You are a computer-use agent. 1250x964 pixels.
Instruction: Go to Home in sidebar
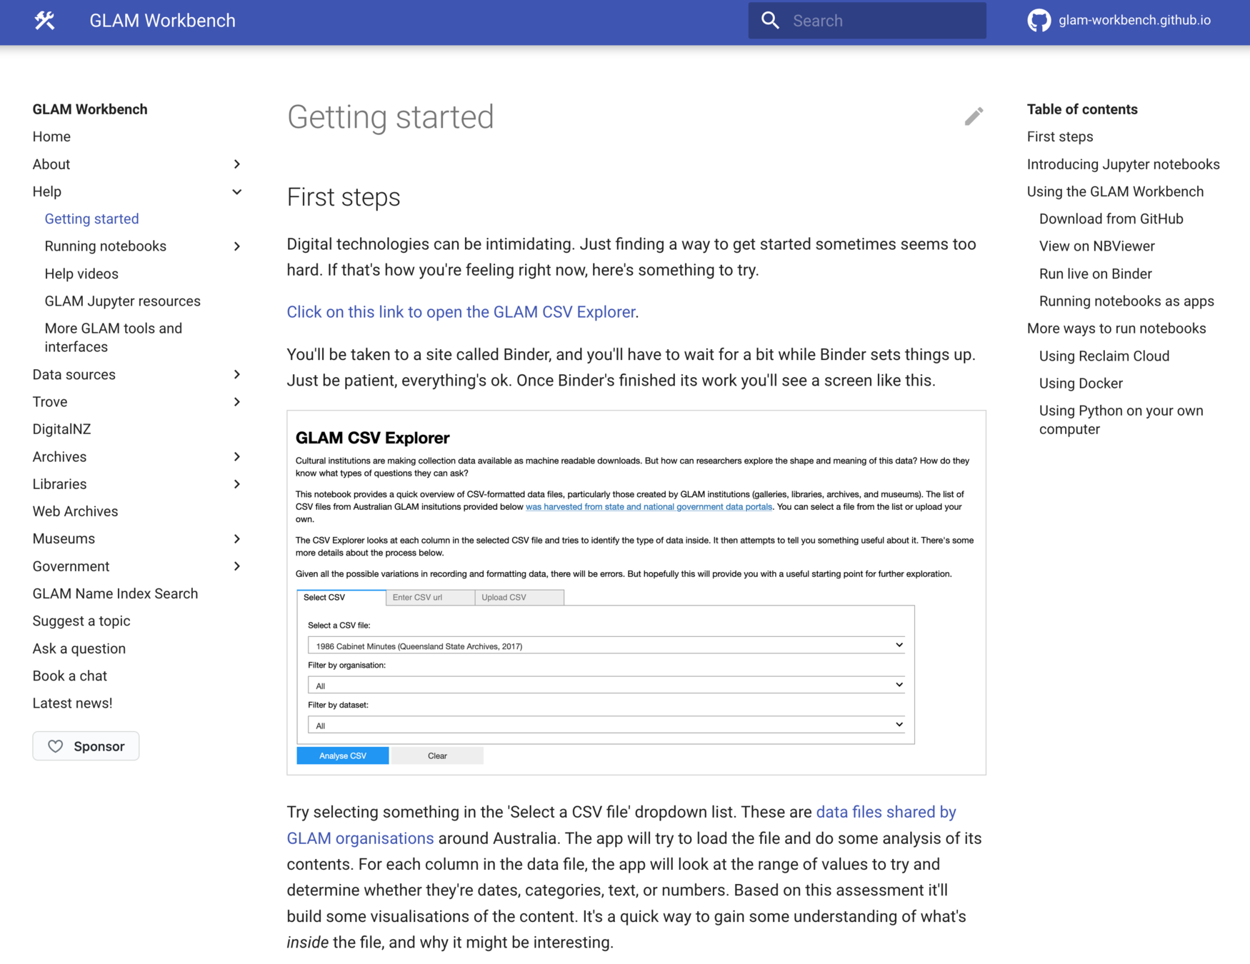click(x=51, y=136)
